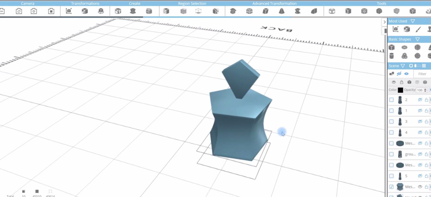
Task: Lock object 5 with its padlock icon
Action: coord(426,176)
